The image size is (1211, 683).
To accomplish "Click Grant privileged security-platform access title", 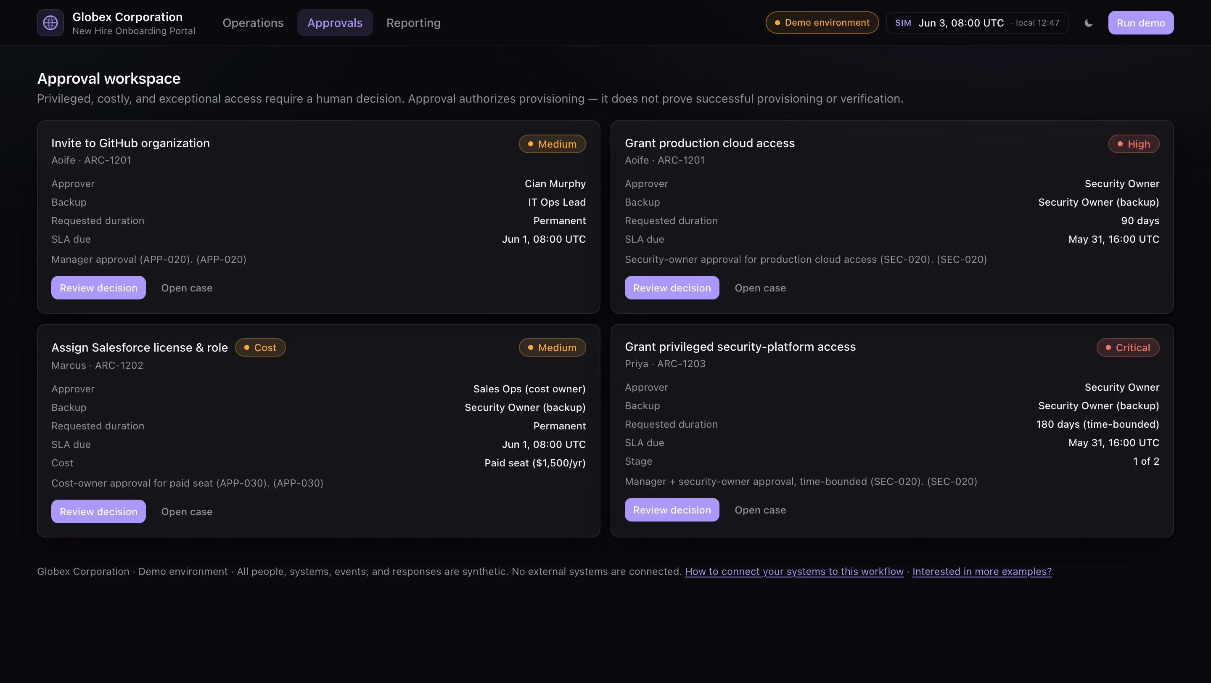I will 740,347.
